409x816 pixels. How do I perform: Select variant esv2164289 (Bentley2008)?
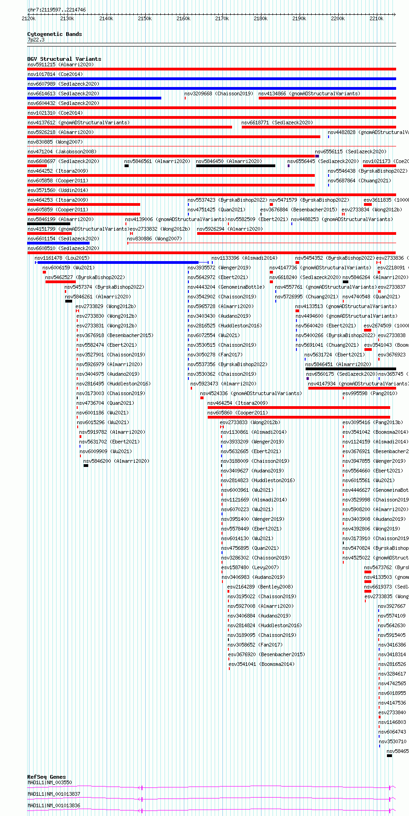[260, 587]
